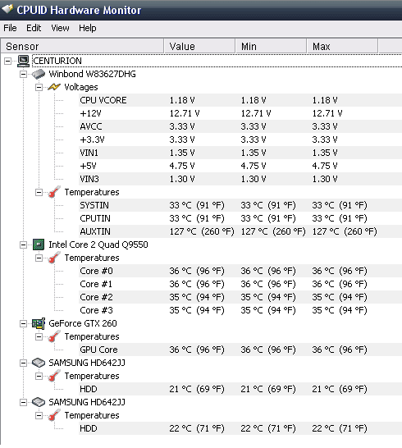402x448 pixels.
Task: Collapse Temperatures under first SAMSUNG HD642JJ
Action: click(39, 377)
